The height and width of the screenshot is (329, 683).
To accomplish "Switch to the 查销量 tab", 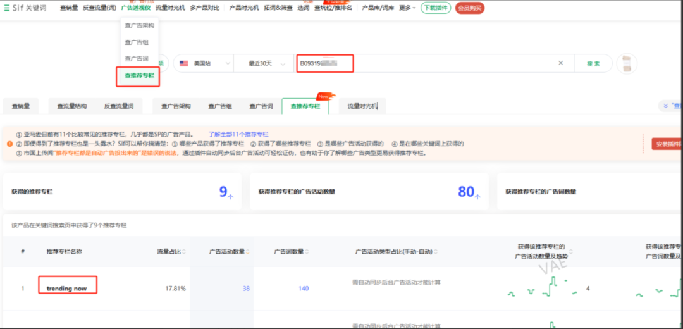I will tap(20, 106).
